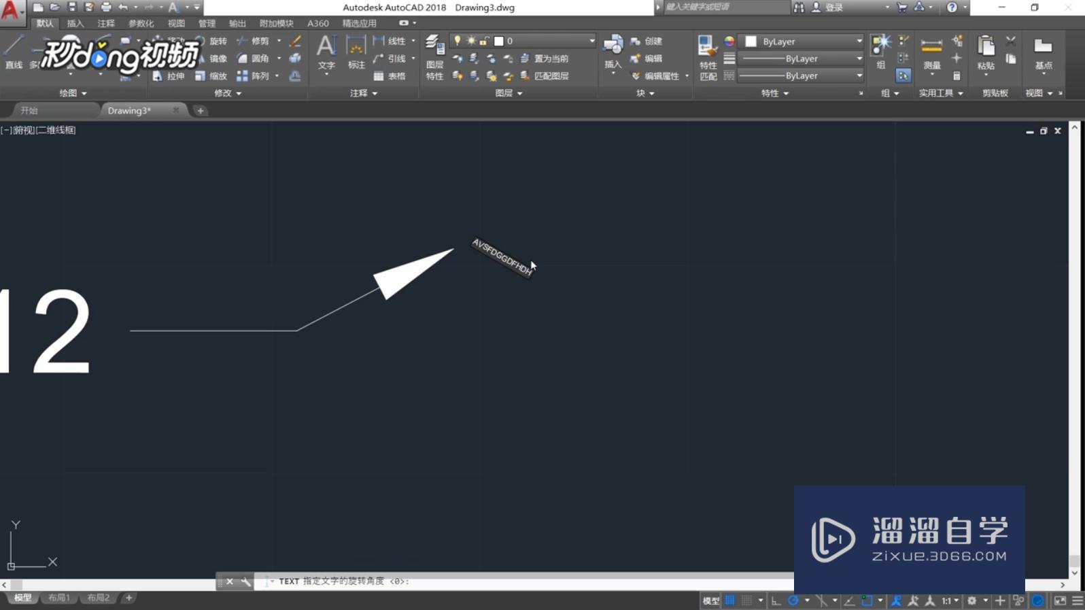This screenshot has height=610, width=1085.
Task: Switch to Layout1 (布局1) tab
Action: click(x=59, y=598)
